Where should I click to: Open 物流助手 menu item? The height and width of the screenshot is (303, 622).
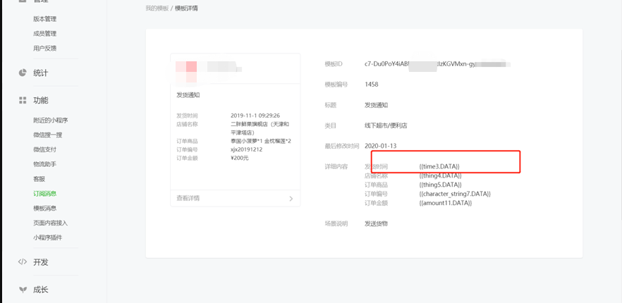tap(45, 164)
